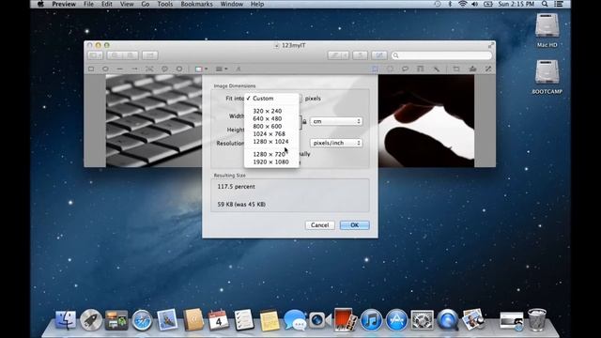Open the Window menu
This screenshot has height=338, width=601.
coord(232,4)
